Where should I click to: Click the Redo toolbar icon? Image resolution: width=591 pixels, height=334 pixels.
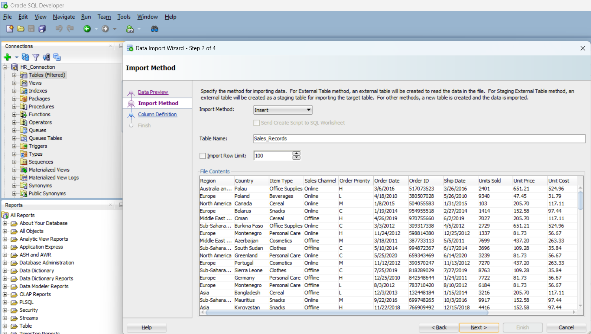[x=70, y=29]
